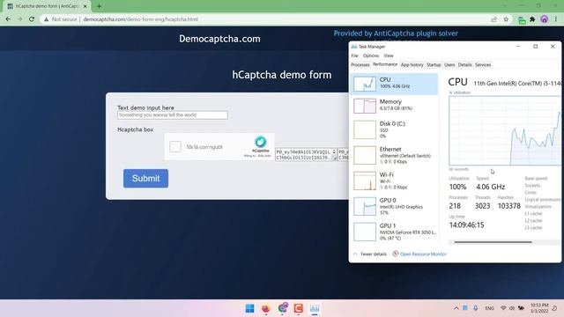Switch to the App history tab
This screenshot has width=564, height=317.
412,64
